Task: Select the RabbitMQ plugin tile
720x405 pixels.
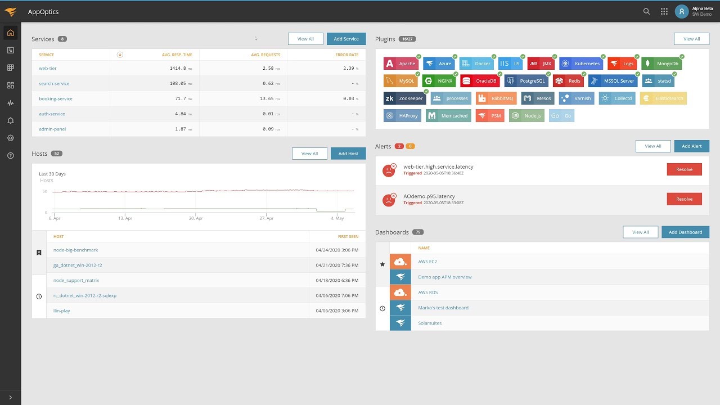Action: pos(496,98)
